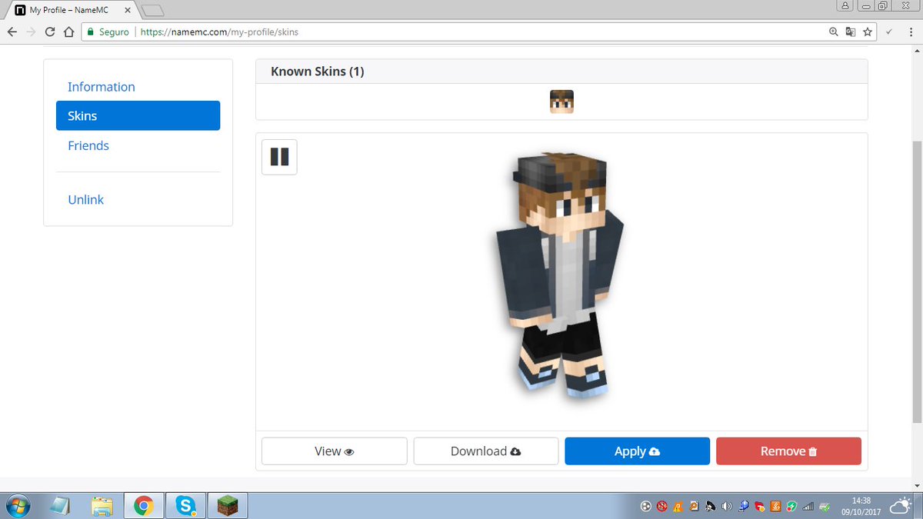Click the Google Translate icon in the address bar
The height and width of the screenshot is (519, 923).
click(851, 32)
